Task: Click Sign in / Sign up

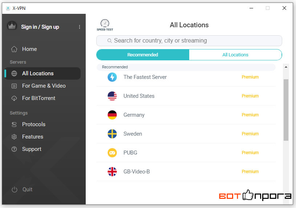Action: pos(40,27)
